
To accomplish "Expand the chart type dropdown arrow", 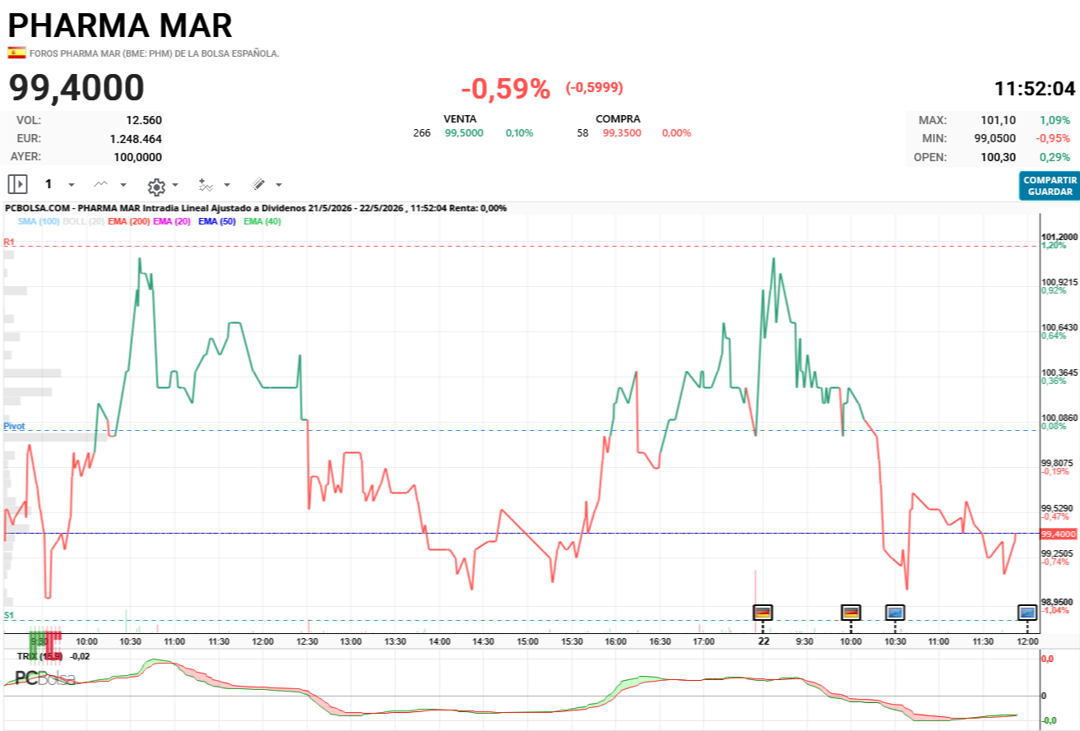I will pyautogui.click(x=123, y=185).
